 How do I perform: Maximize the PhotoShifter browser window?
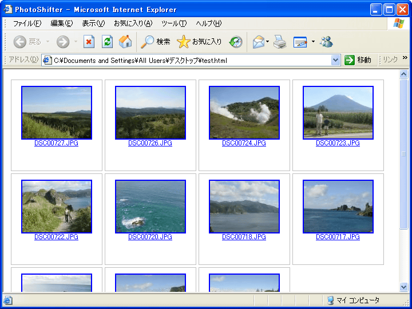tap(389, 10)
